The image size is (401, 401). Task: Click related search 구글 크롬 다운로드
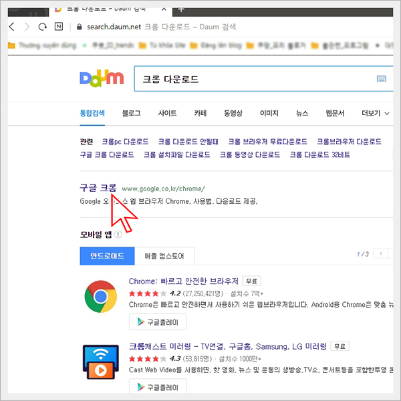click(x=107, y=154)
